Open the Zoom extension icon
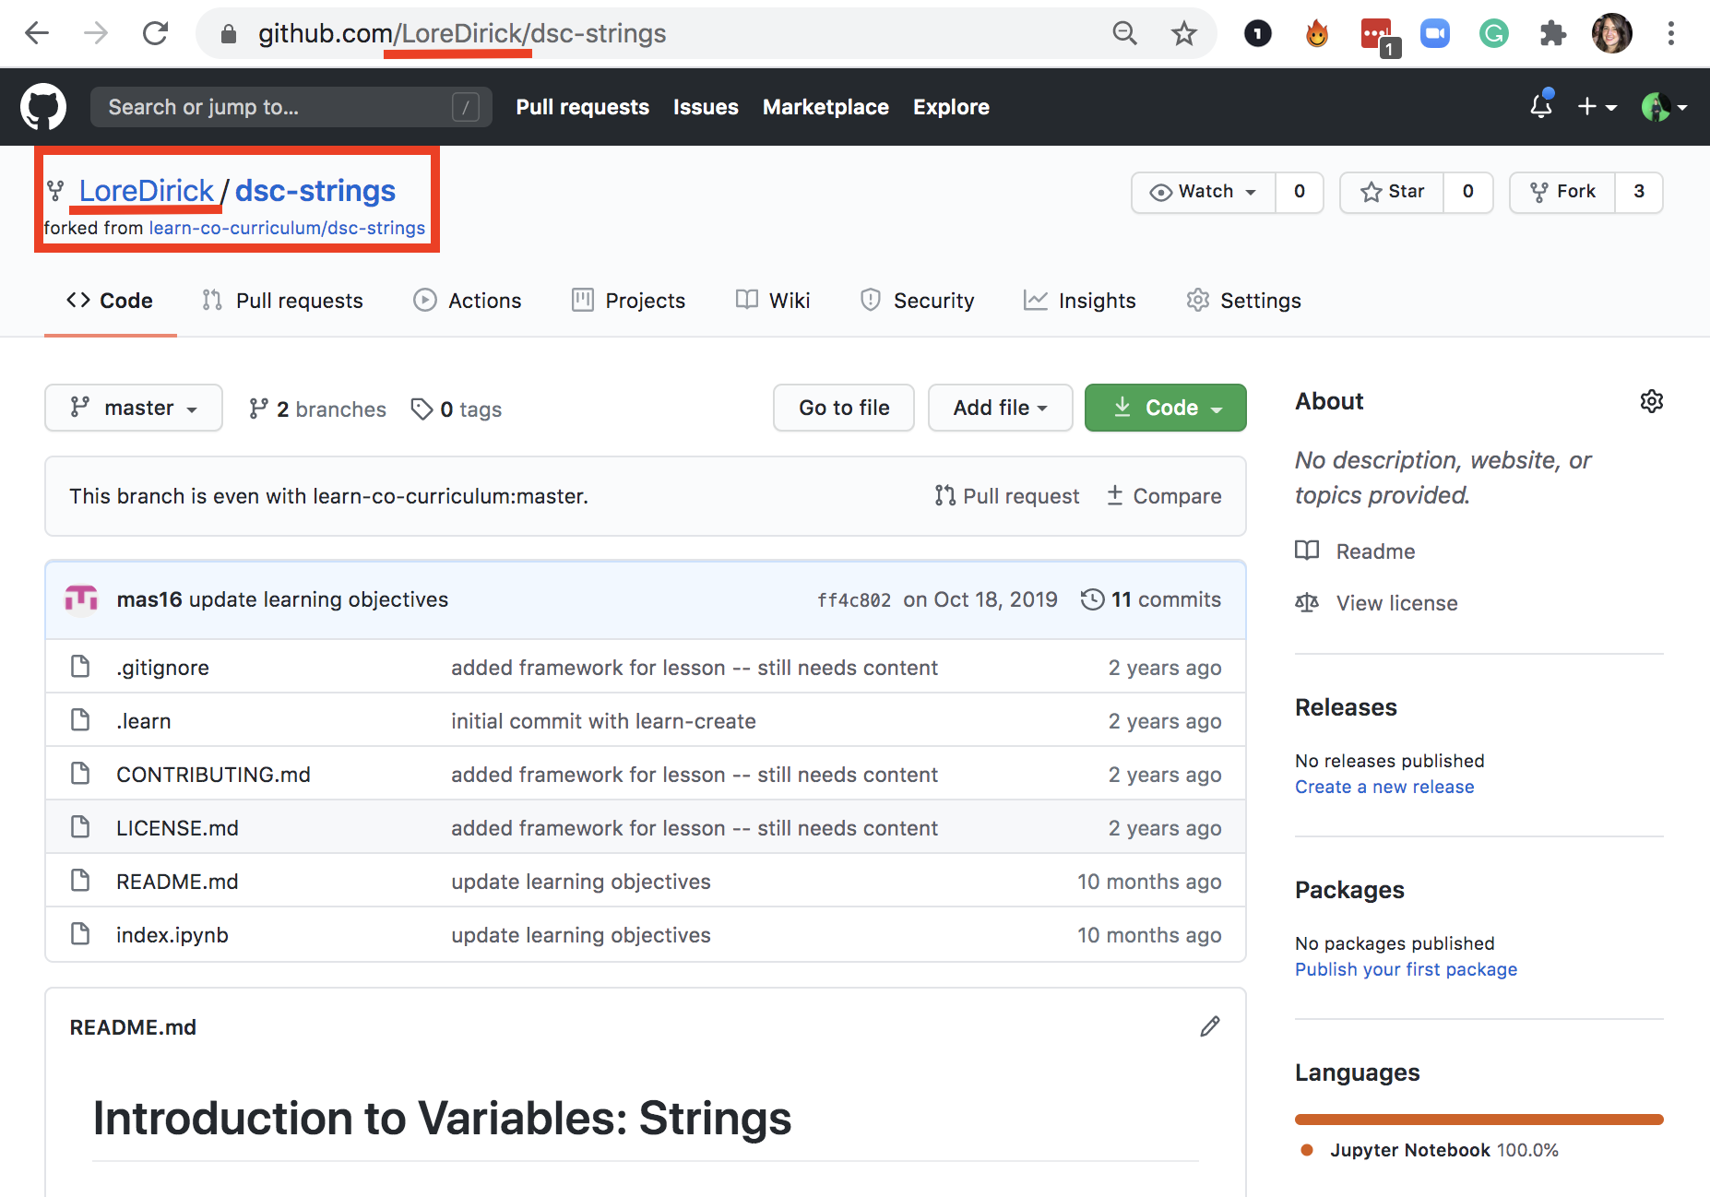The width and height of the screenshot is (1710, 1197). [1435, 34]
